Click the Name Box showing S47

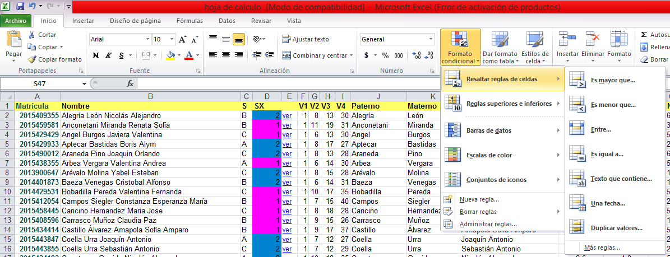pyautogui.click(x=40, y=84)
